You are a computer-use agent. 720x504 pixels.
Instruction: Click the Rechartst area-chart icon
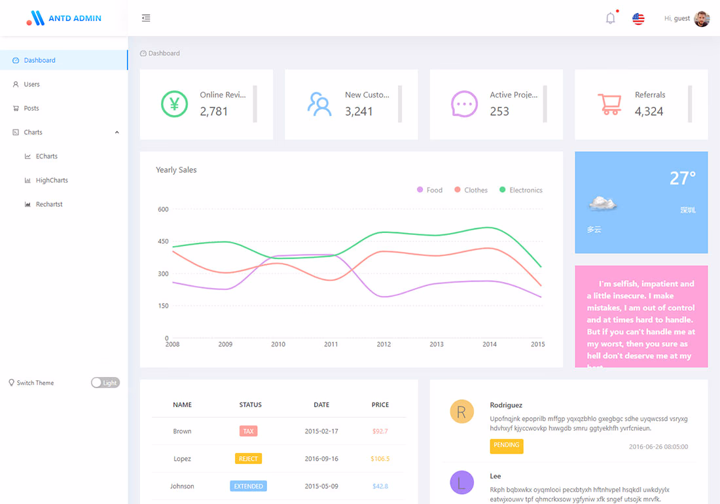[x=27, y=204]
